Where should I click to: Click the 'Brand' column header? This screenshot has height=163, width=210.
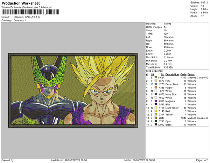pos(191,74)
